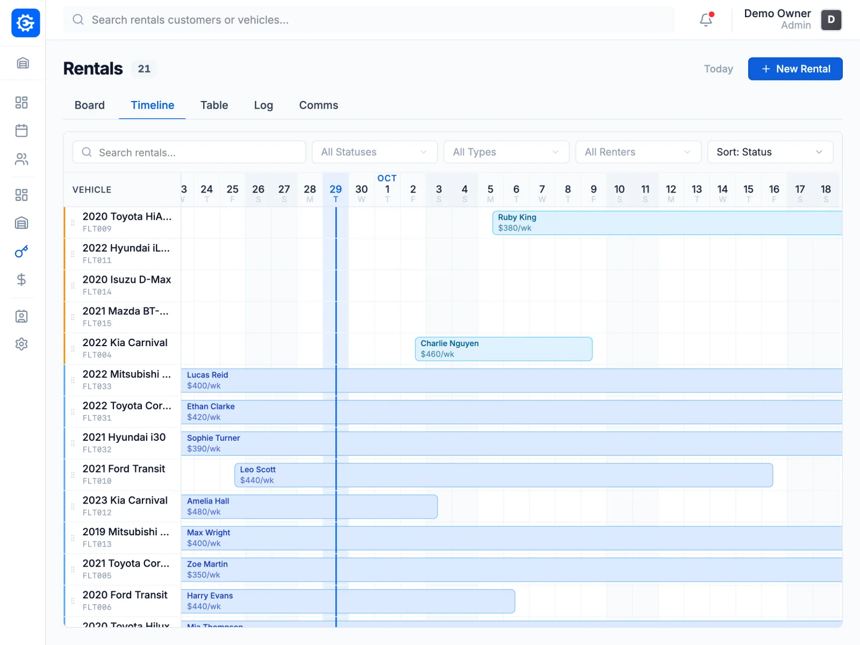Expand the All Statuses dropdown
The height and width of the screenshot is (645, 860).
pyautogui.click(x=375, y=152)
